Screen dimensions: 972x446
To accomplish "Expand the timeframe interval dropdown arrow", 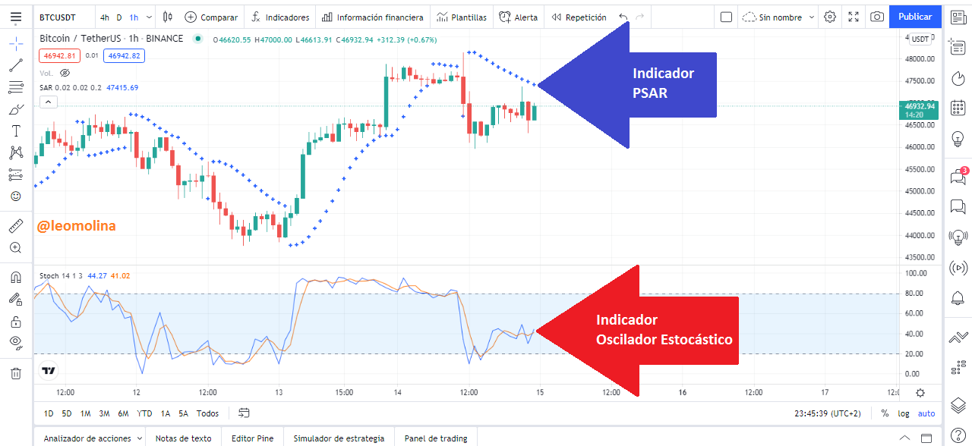I will coord(148,17).
